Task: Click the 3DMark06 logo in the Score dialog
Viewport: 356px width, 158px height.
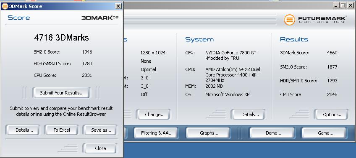Action: (x=100, y=18)
